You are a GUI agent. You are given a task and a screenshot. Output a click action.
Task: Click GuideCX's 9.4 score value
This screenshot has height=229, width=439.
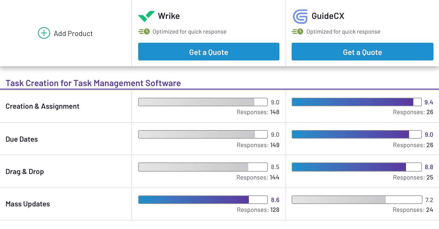pyautogui.click(x=429, y=102)
